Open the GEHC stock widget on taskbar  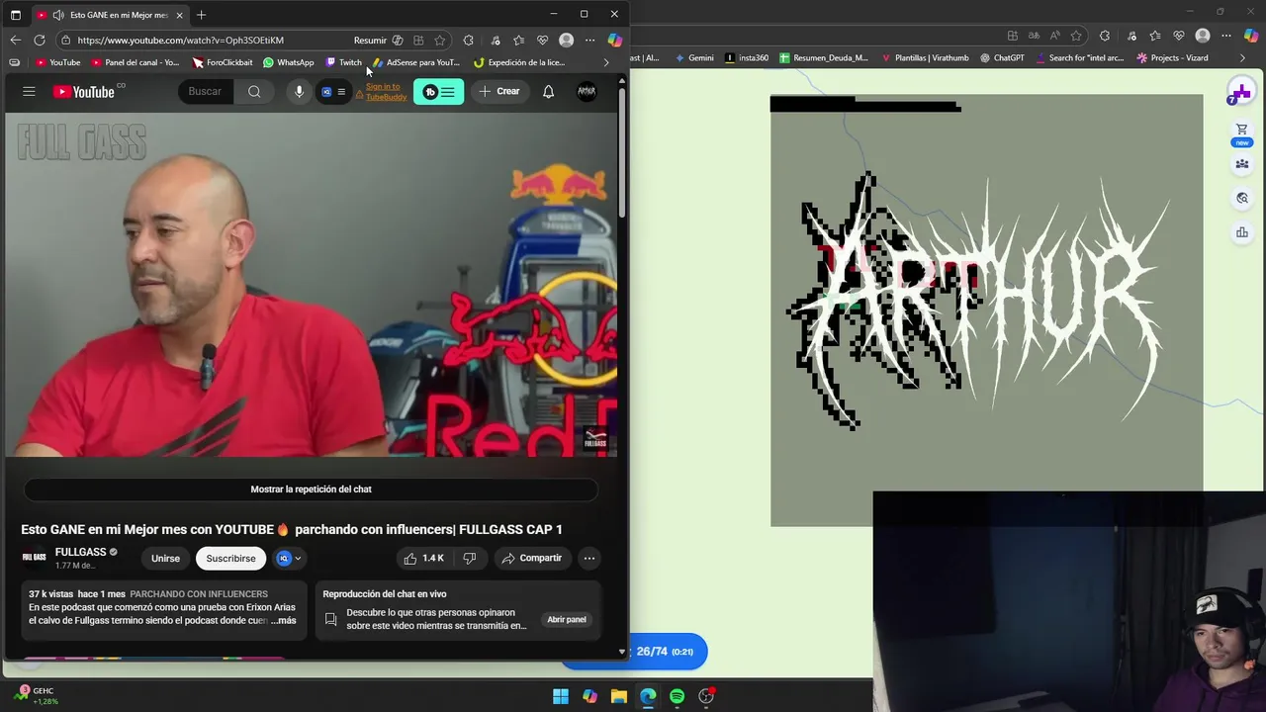[38, 696]
